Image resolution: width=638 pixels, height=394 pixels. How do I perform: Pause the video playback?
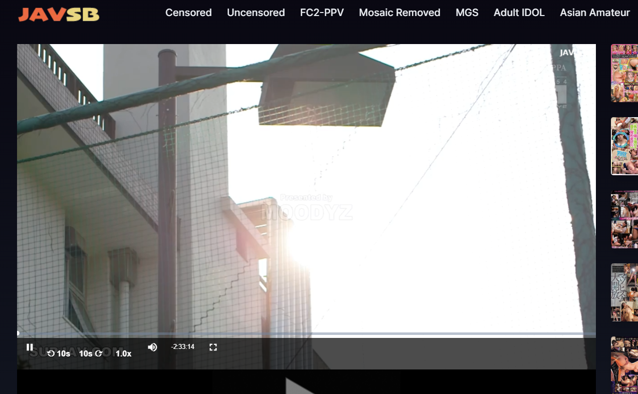[x=30, y=347]
